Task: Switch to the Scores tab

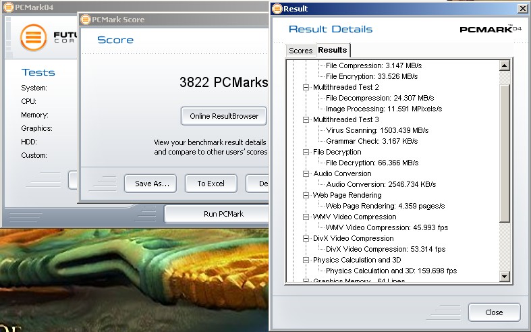Action: coord(300,51)
